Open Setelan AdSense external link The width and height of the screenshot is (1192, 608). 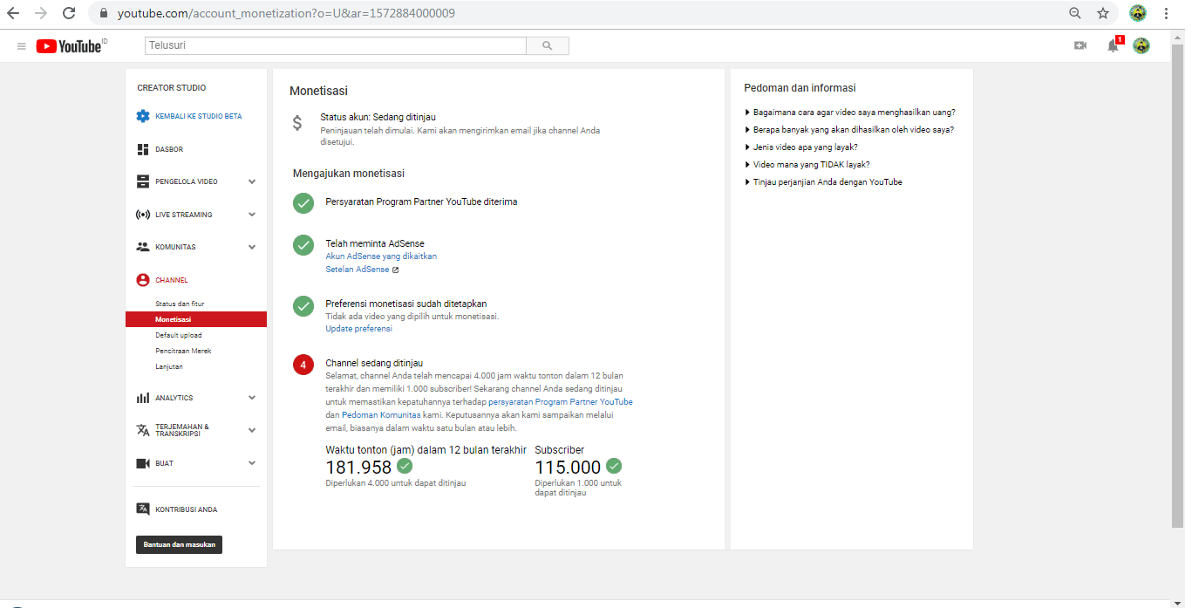pos(362,270)
